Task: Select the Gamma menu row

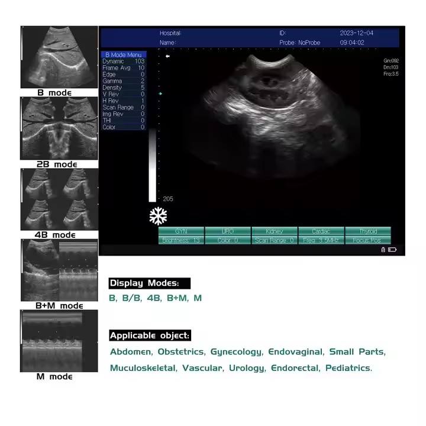Action: click(x=124, y=80)
